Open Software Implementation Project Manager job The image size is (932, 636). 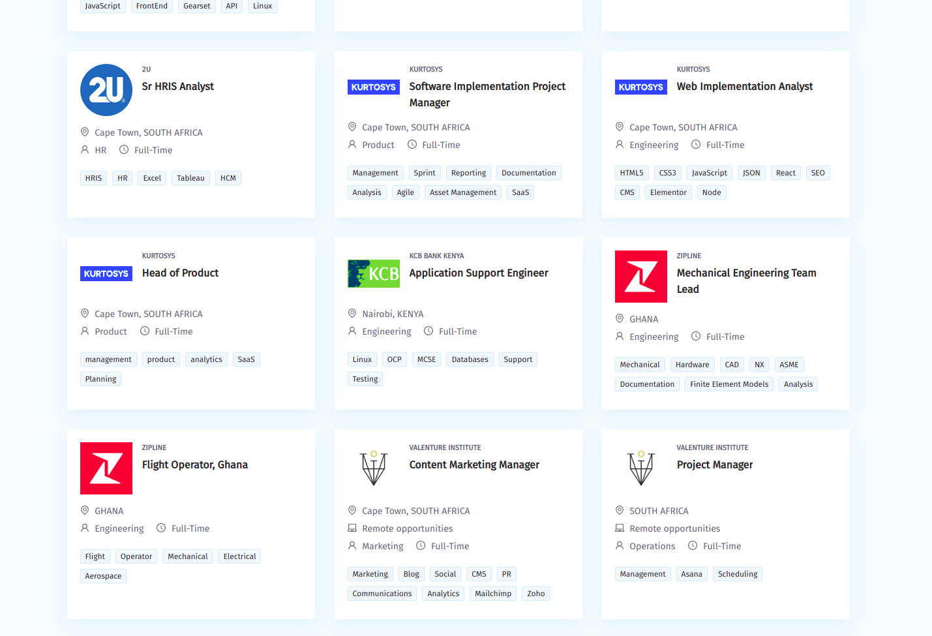click(x=487, y=95)
